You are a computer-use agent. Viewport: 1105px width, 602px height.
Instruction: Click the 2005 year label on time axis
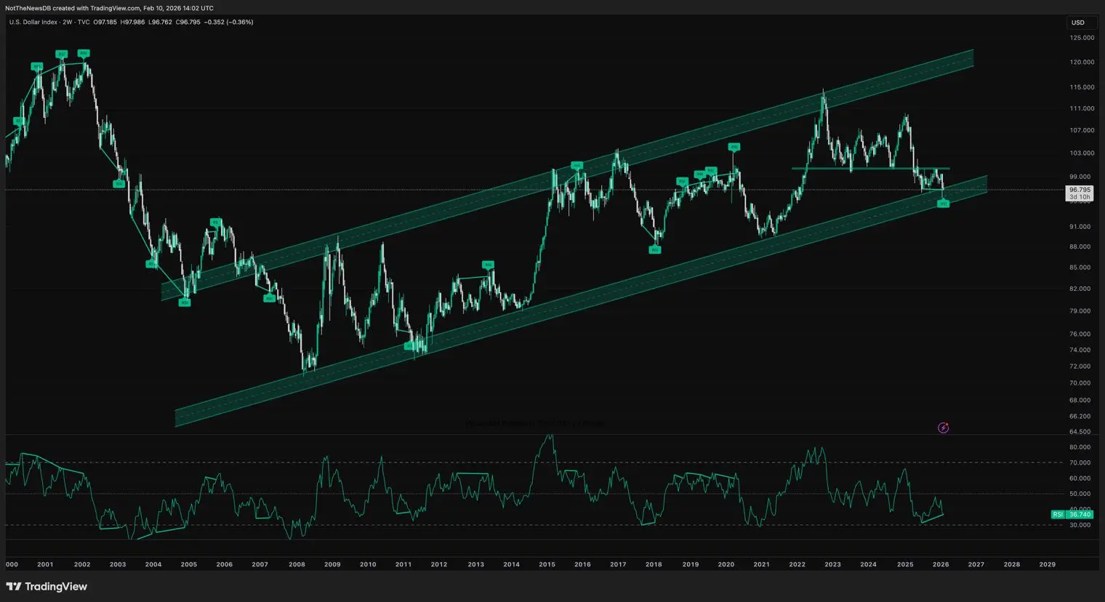point(188,564)
